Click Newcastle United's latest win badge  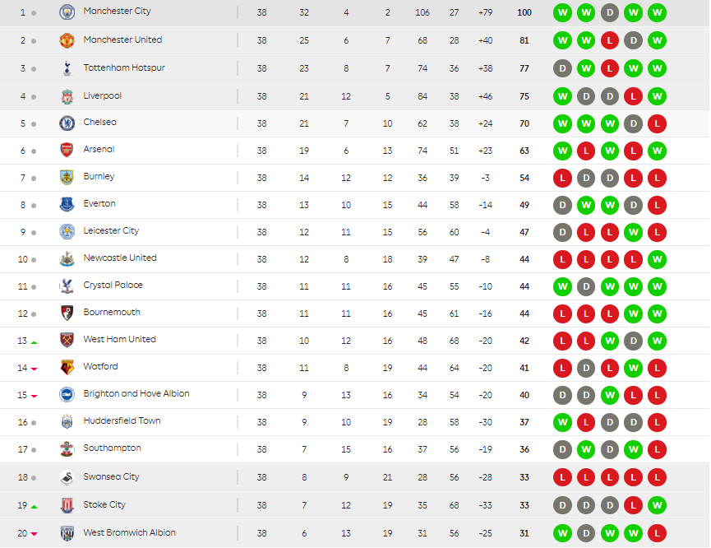click(657, 259)
